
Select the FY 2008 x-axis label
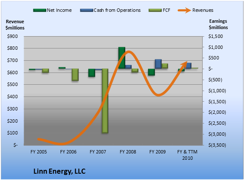[x=128, y=152]
